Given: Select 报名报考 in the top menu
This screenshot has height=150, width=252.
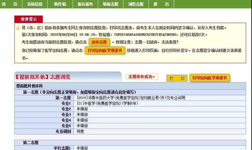Looking at the screenshot, I should [85, 4].
